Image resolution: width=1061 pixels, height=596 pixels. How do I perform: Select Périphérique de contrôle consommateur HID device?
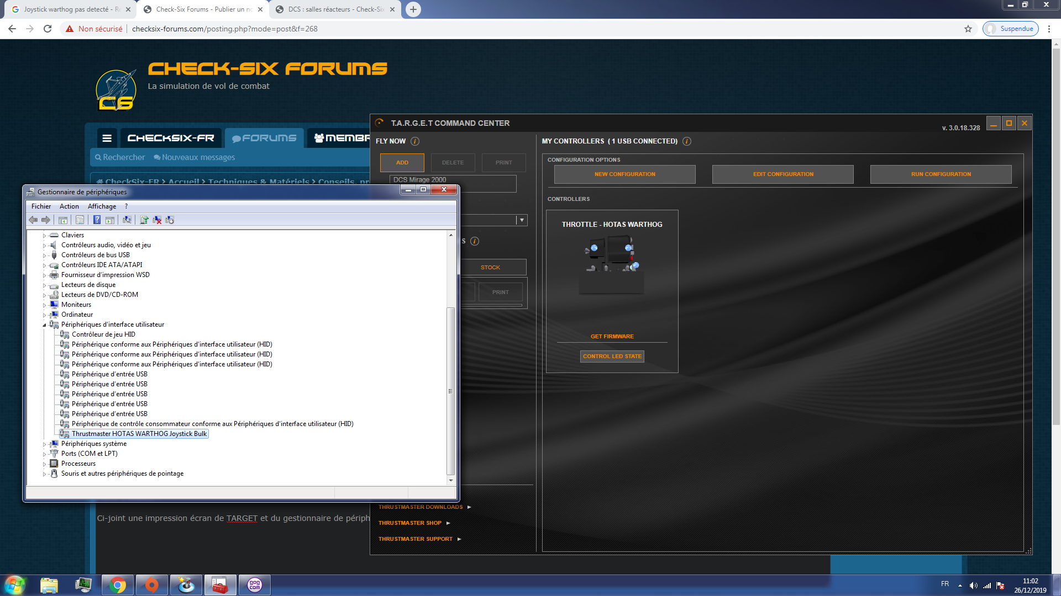212,424
